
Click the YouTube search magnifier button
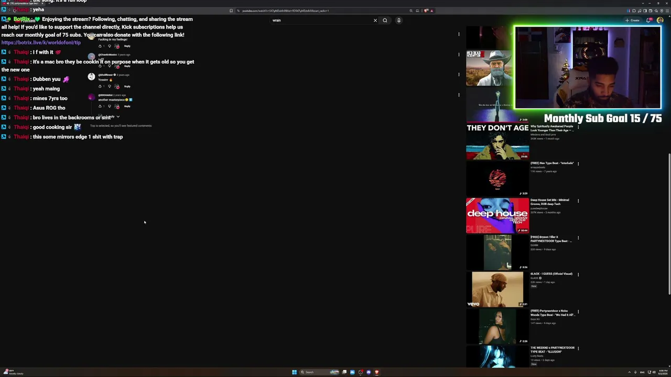click(385, 20)
